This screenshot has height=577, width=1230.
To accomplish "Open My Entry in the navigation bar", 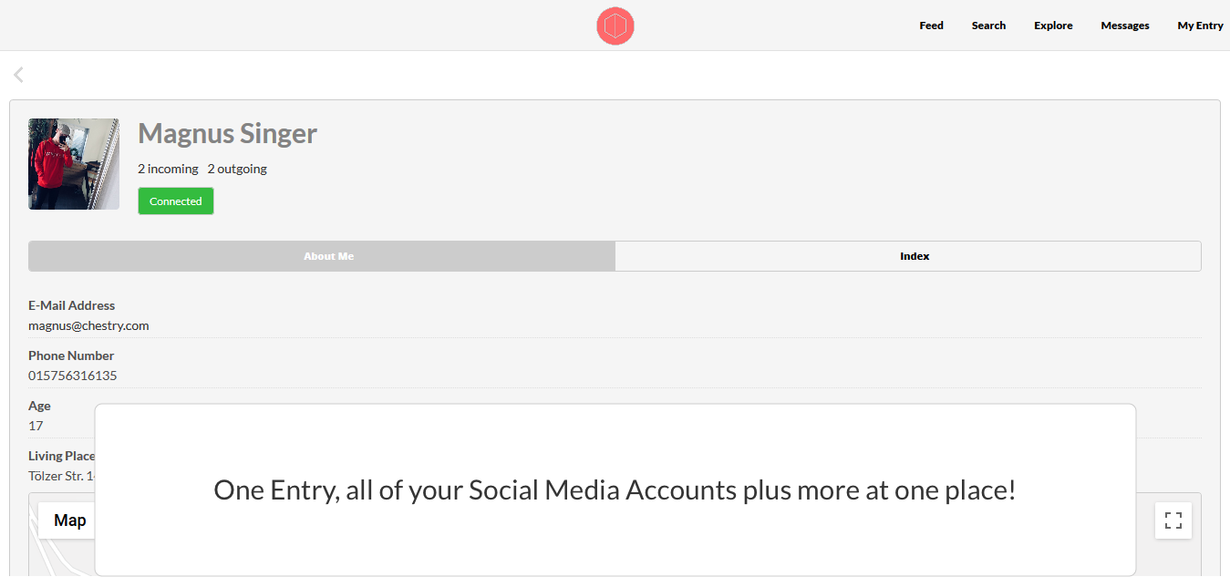I will pyautogui.click(x=1200, y=26).
